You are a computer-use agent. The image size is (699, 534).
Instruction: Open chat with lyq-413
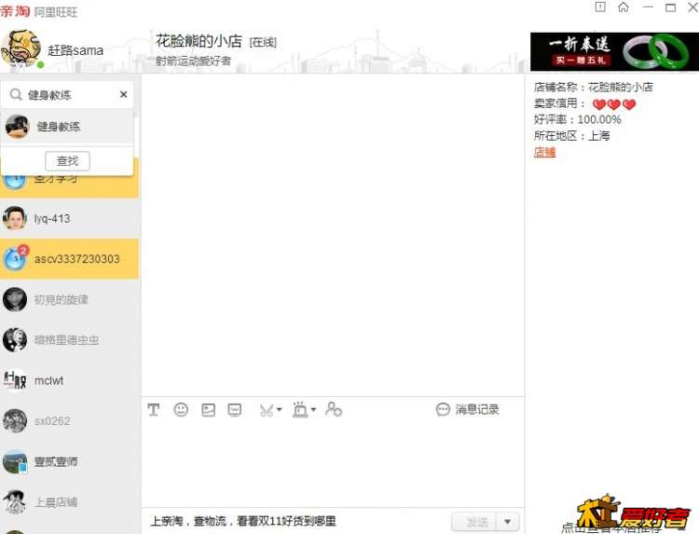(70, 218)
